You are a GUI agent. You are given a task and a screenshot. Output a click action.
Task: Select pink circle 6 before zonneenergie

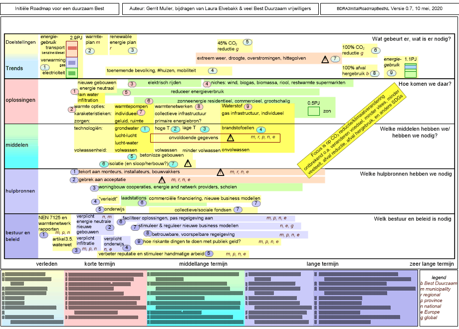point(149,101)
